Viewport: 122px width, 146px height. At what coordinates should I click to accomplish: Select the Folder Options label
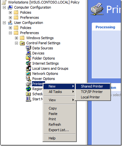click(44, 58)
